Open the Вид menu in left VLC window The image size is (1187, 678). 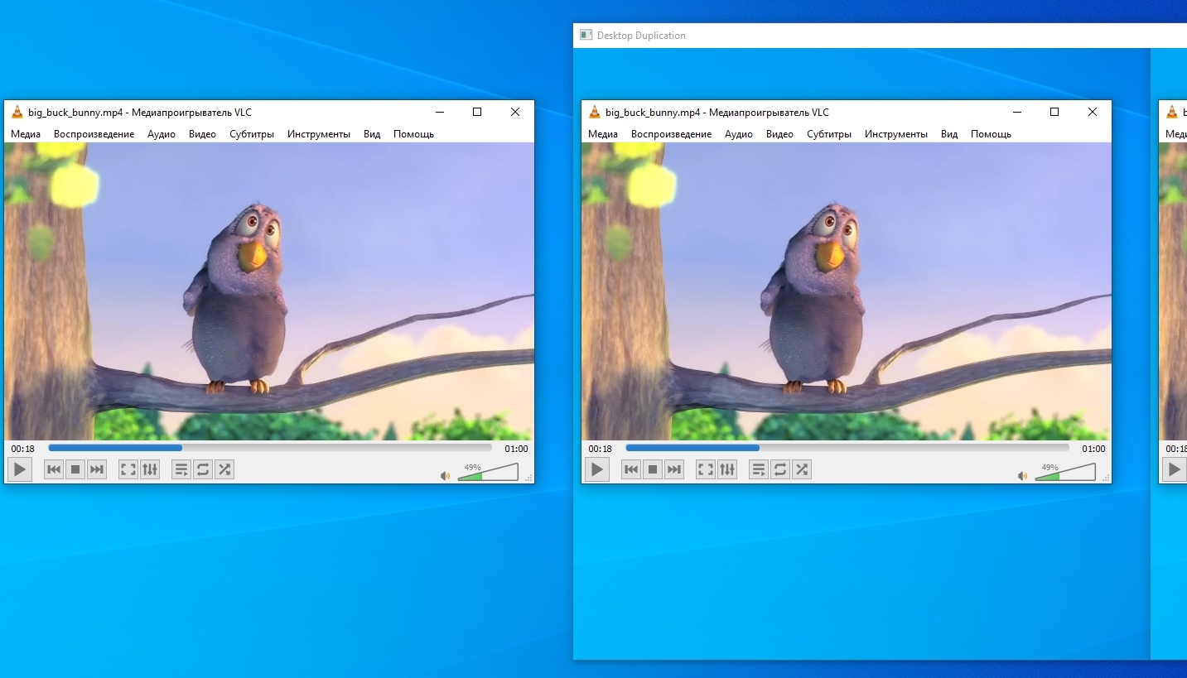[x=372, y=134]
